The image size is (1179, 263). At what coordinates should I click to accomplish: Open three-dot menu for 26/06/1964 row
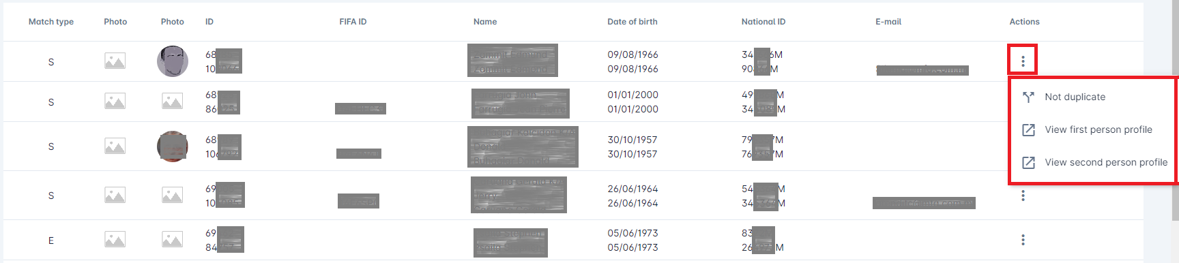pos(1023,196)
